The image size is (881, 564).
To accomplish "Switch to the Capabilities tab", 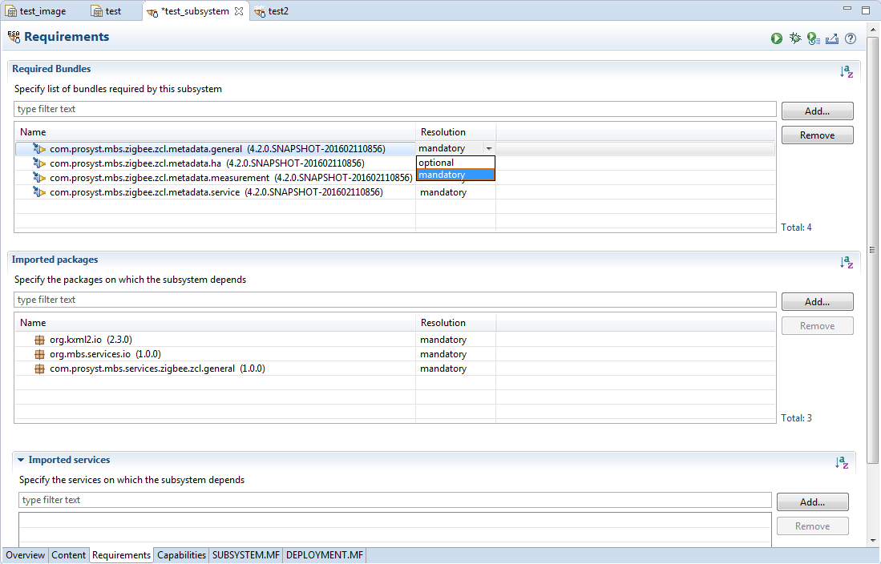I will [x=181, y=555].
